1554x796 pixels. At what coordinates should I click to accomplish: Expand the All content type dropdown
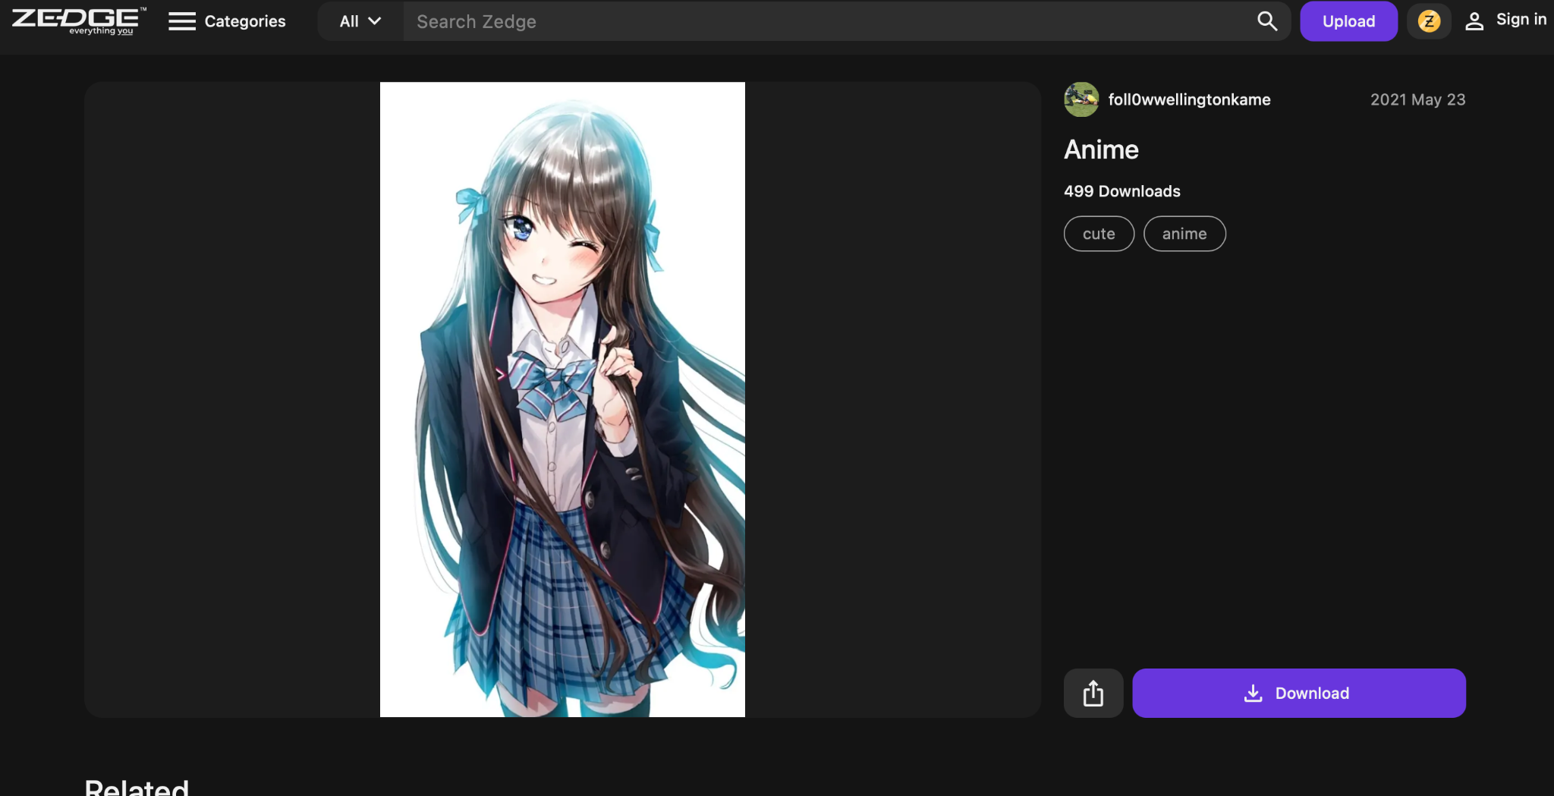(360, 21)
